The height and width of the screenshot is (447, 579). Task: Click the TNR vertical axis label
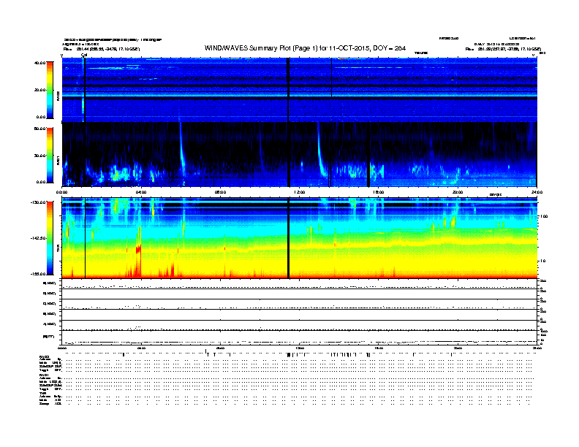(58, 248)
